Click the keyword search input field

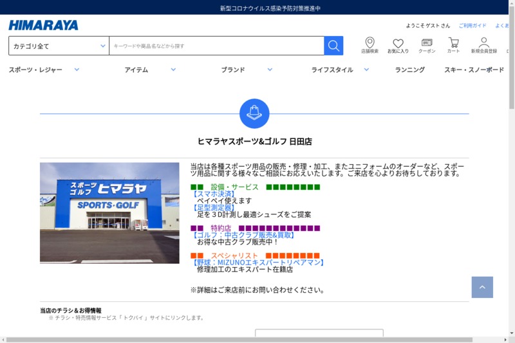(216, 46)
